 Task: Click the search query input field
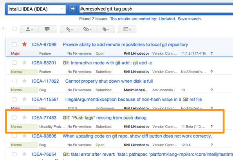pos(156,9)
